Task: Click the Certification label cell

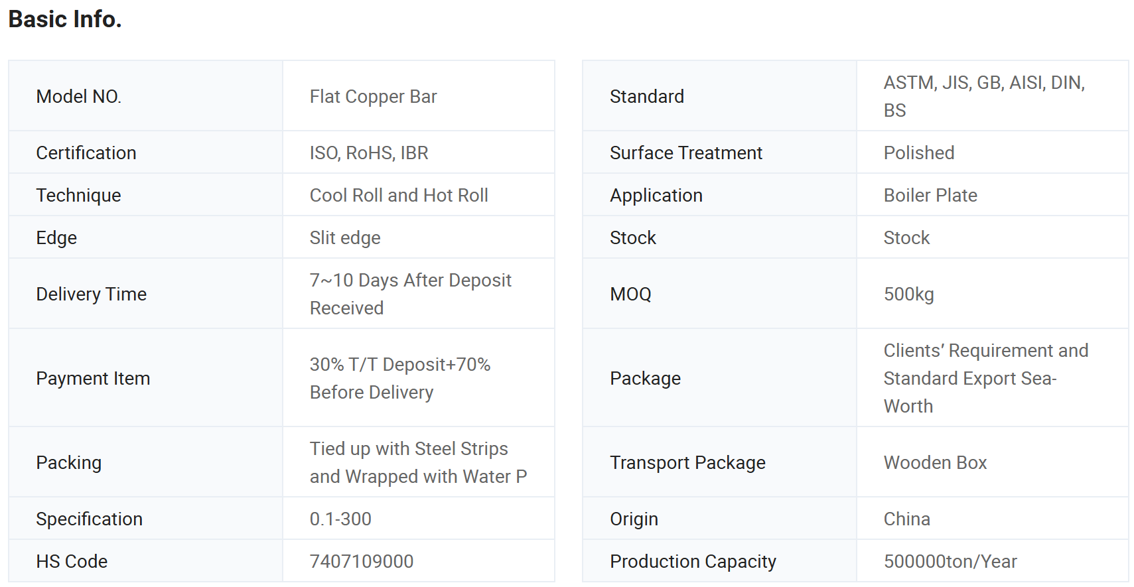Action: 145,153
